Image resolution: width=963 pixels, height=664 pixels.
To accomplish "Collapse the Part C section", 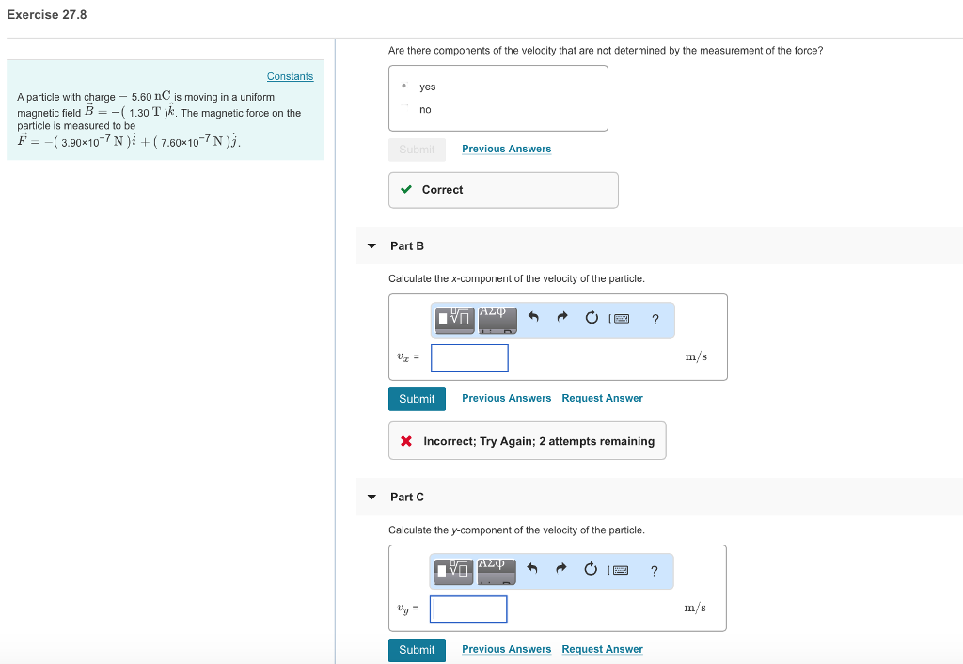I will coord(371,497).
